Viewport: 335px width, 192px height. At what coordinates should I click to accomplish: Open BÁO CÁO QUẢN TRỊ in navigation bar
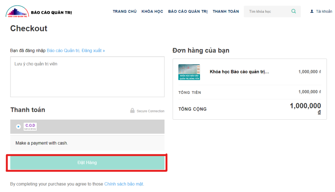click(x=188, y=11)
